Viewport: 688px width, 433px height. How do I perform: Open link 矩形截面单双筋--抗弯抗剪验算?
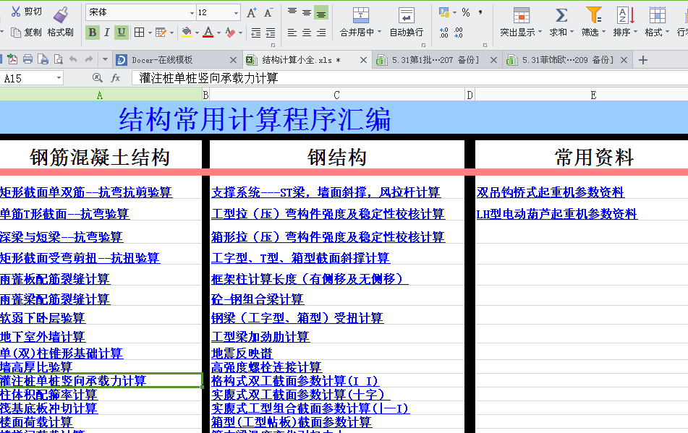coord(86,192)
